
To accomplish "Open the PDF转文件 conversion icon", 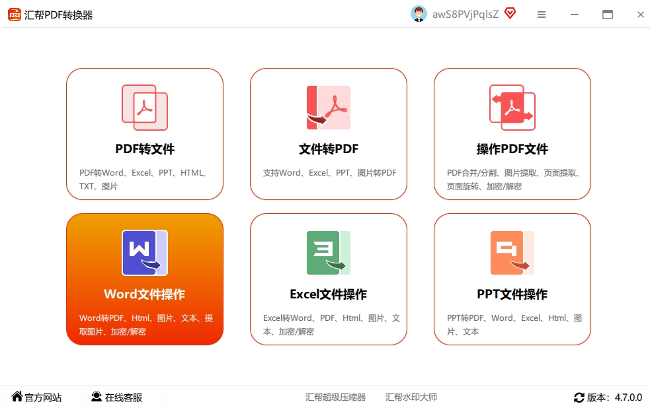I will pyautogui.click(x=145, y=108).
